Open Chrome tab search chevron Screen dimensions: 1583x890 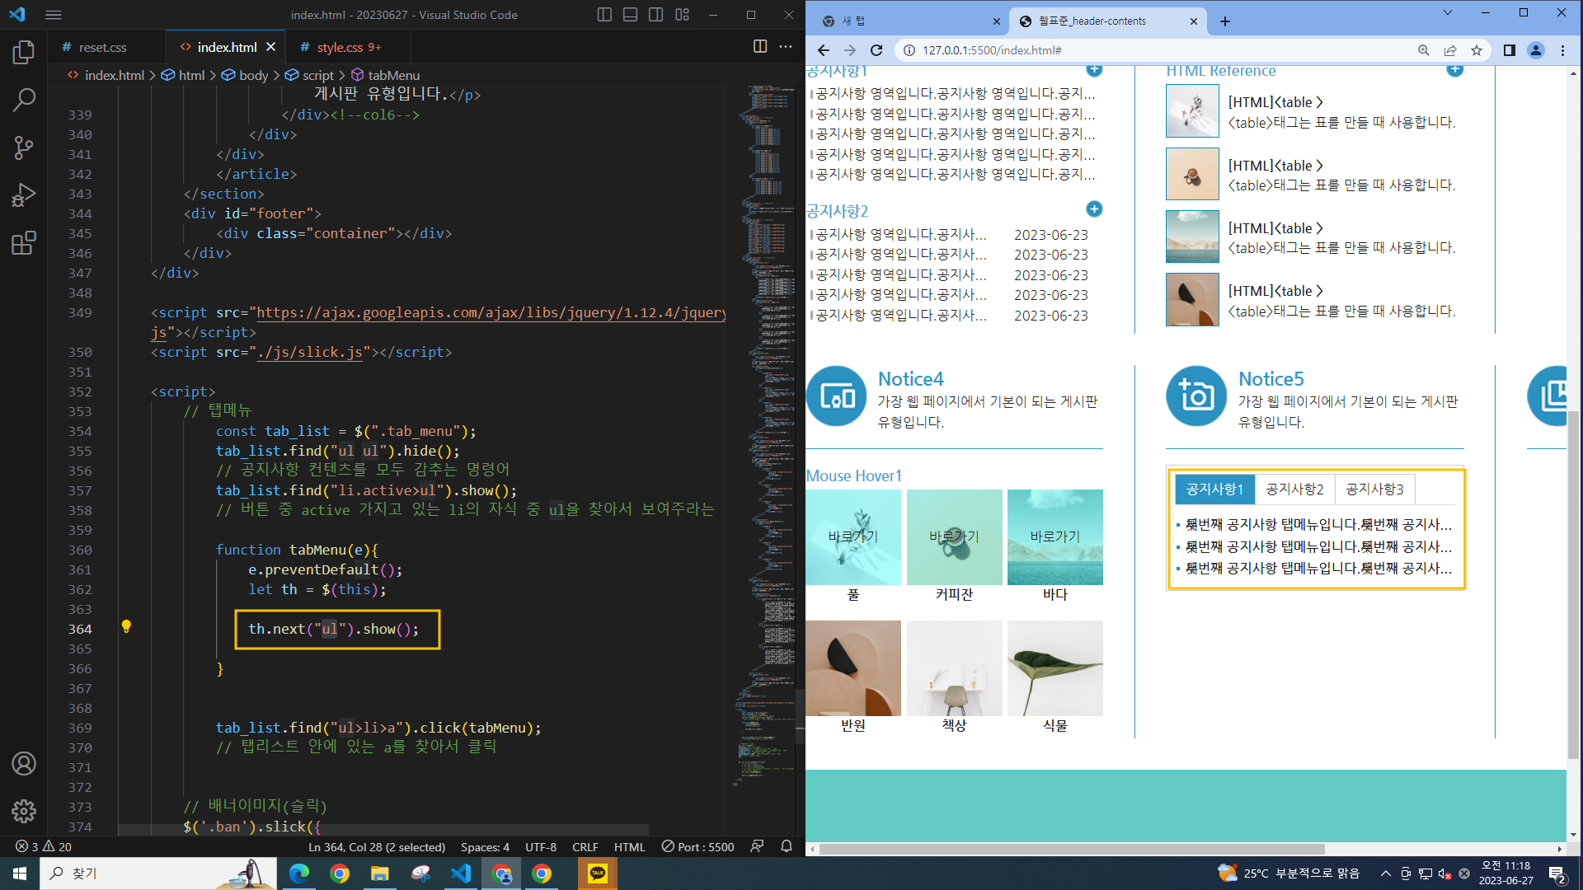tap(1447, 13)
